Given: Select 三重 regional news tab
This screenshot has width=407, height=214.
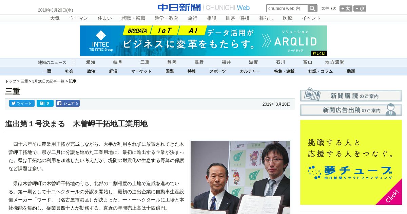Looking at the screenshot, I should (145, 62).
